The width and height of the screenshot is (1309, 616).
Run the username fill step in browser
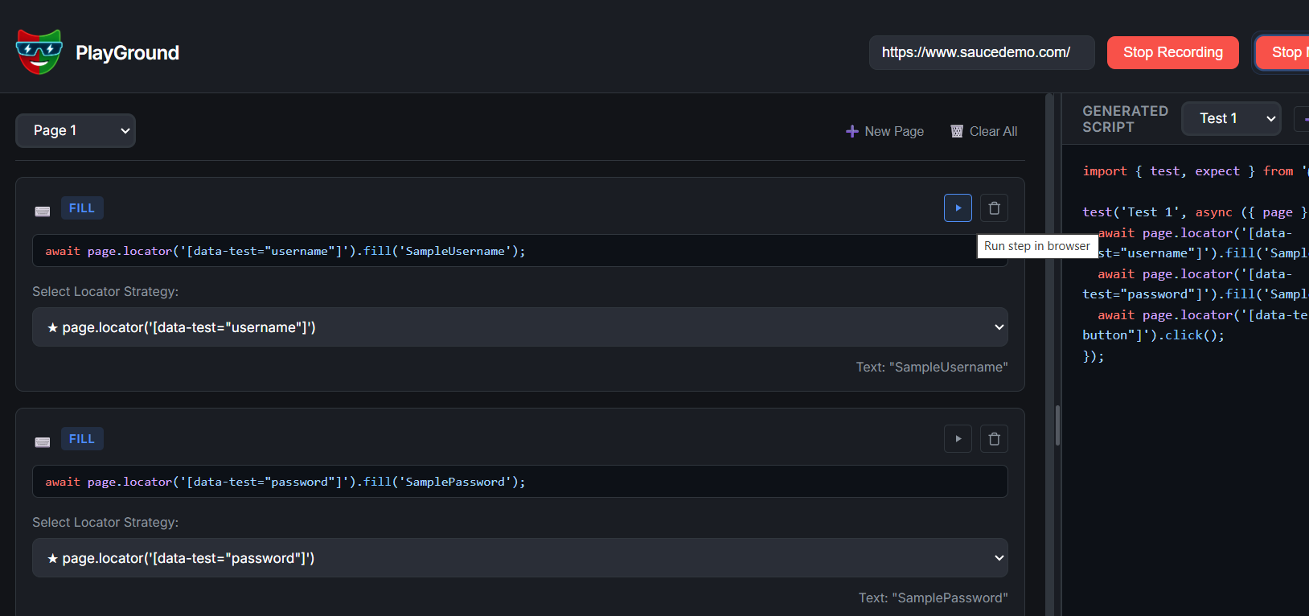click(958, 208)
